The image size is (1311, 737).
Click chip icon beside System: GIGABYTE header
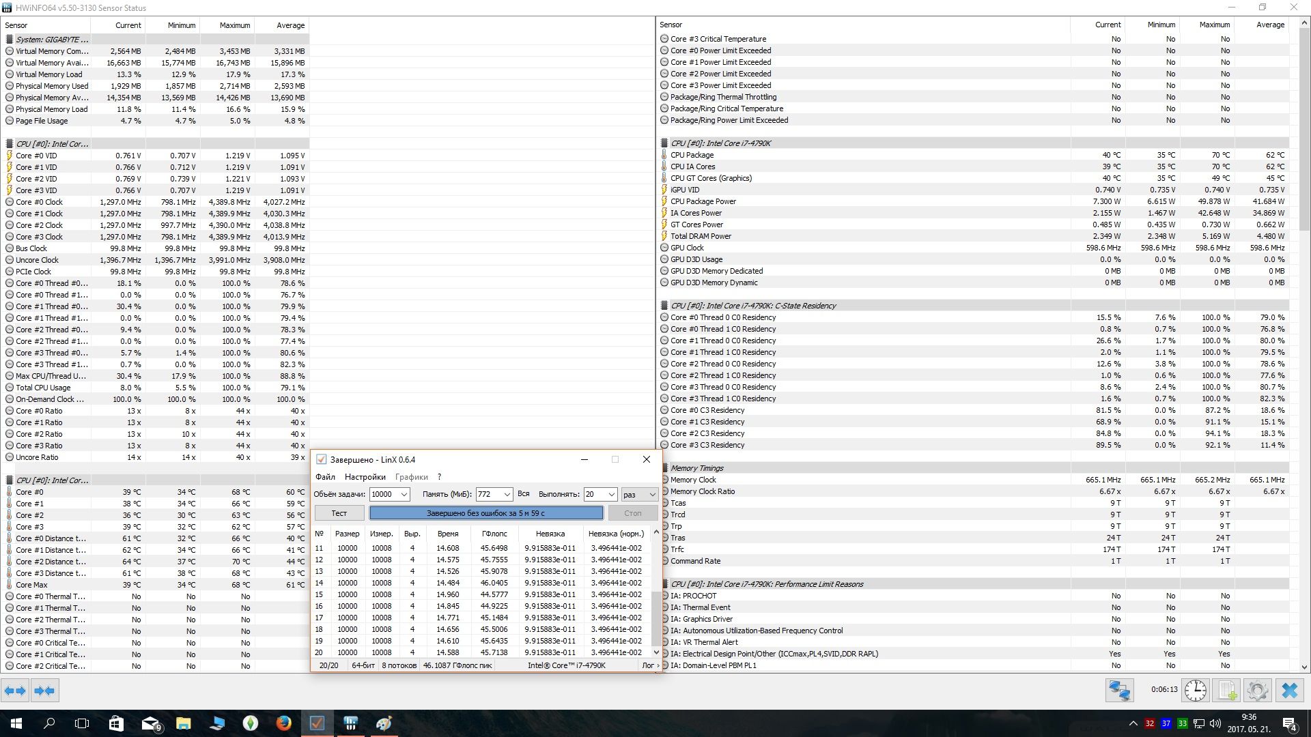point(10,40)
